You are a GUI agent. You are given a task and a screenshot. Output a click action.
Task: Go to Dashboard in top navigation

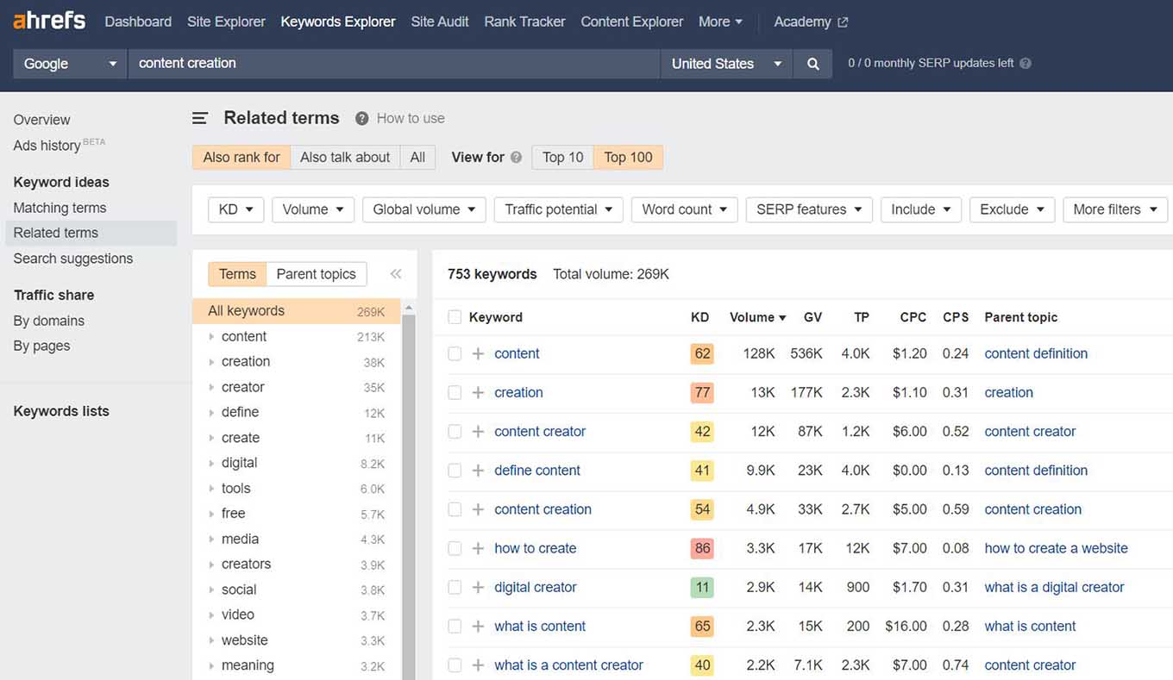pos(138,22)
